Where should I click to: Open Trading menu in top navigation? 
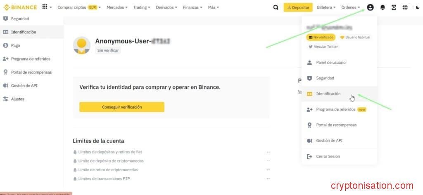pos(142,7)
